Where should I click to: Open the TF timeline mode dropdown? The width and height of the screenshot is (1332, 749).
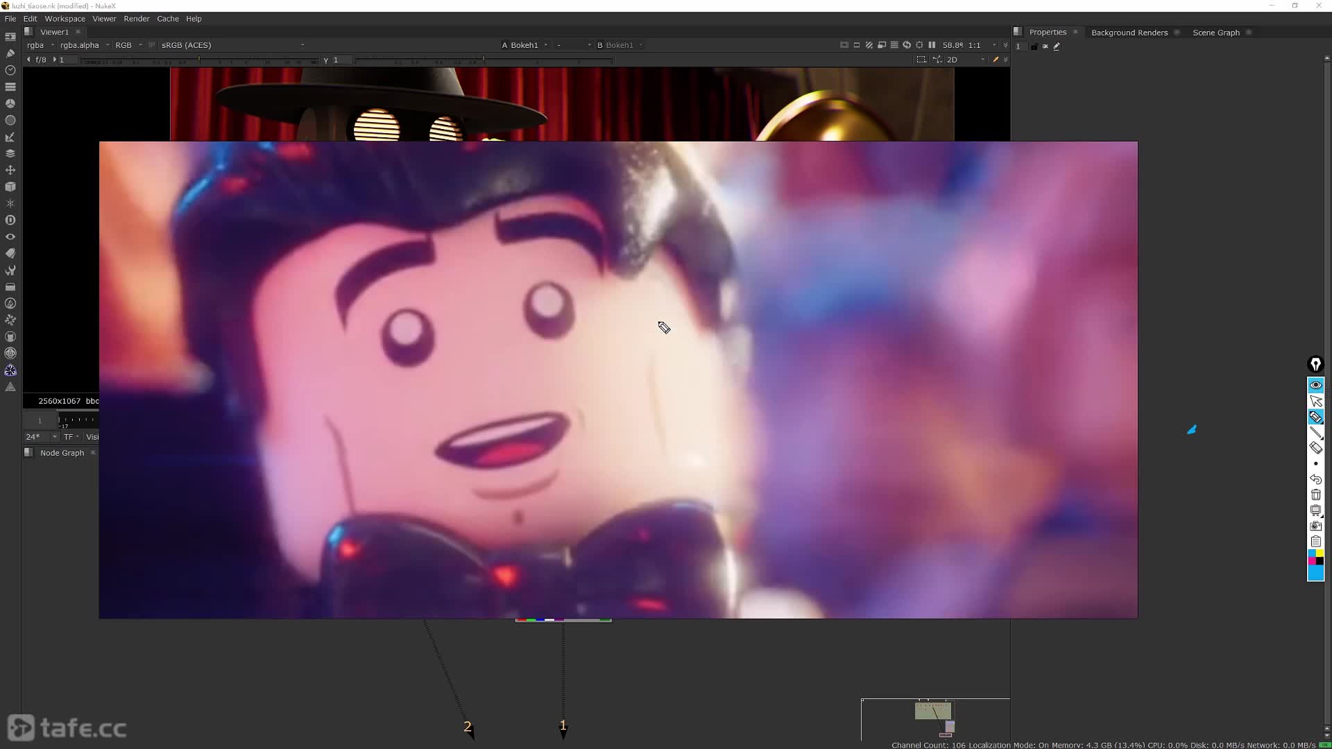(x=71, y=437)
